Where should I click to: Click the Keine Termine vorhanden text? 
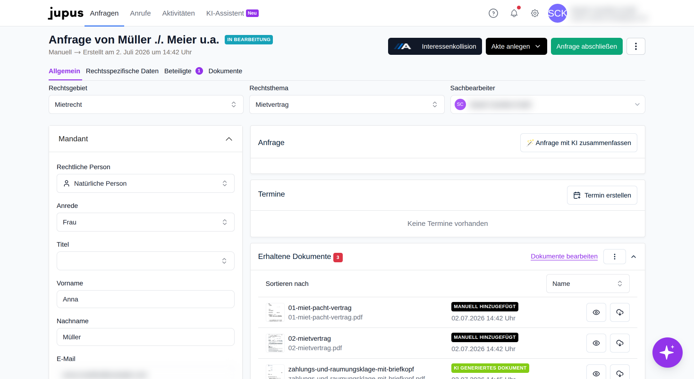(448, 224)
